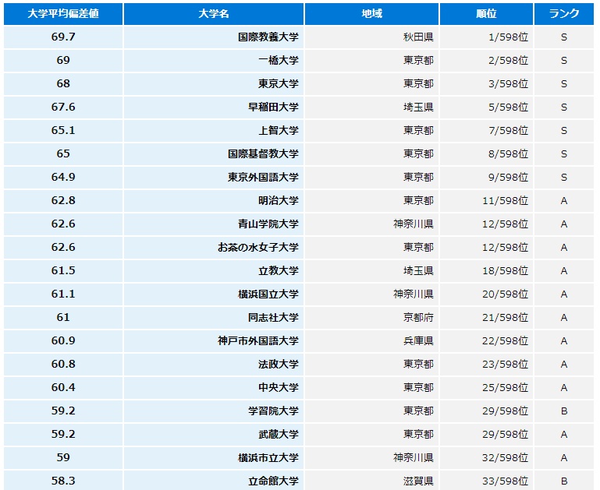The image size is (600, 490).
Task: Click the 62.8 deviation value
Action: (x=63, y=200)
